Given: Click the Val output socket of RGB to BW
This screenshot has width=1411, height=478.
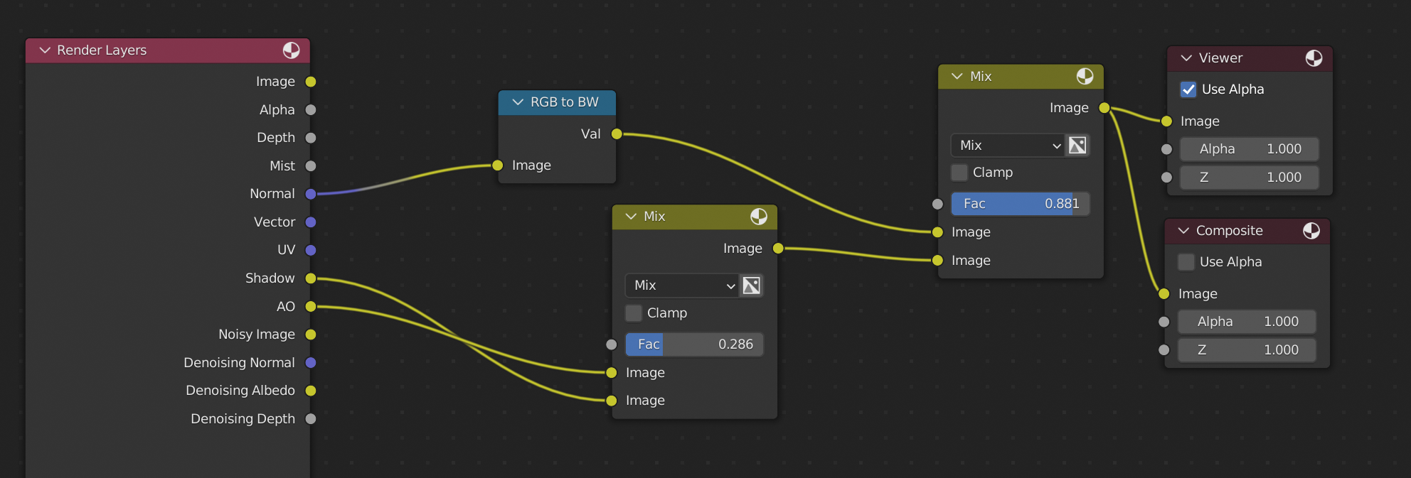Looking at the screenshot, I should 617,134.
